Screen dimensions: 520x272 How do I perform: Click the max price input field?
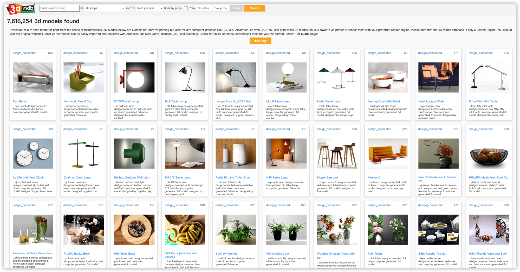[x=220, y=8]
